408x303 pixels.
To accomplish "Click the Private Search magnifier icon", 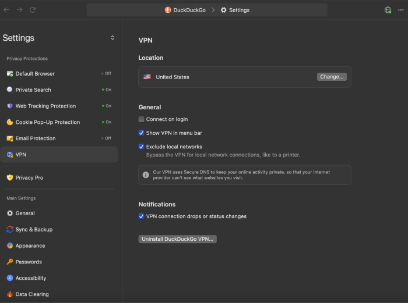I will (10, 90).
